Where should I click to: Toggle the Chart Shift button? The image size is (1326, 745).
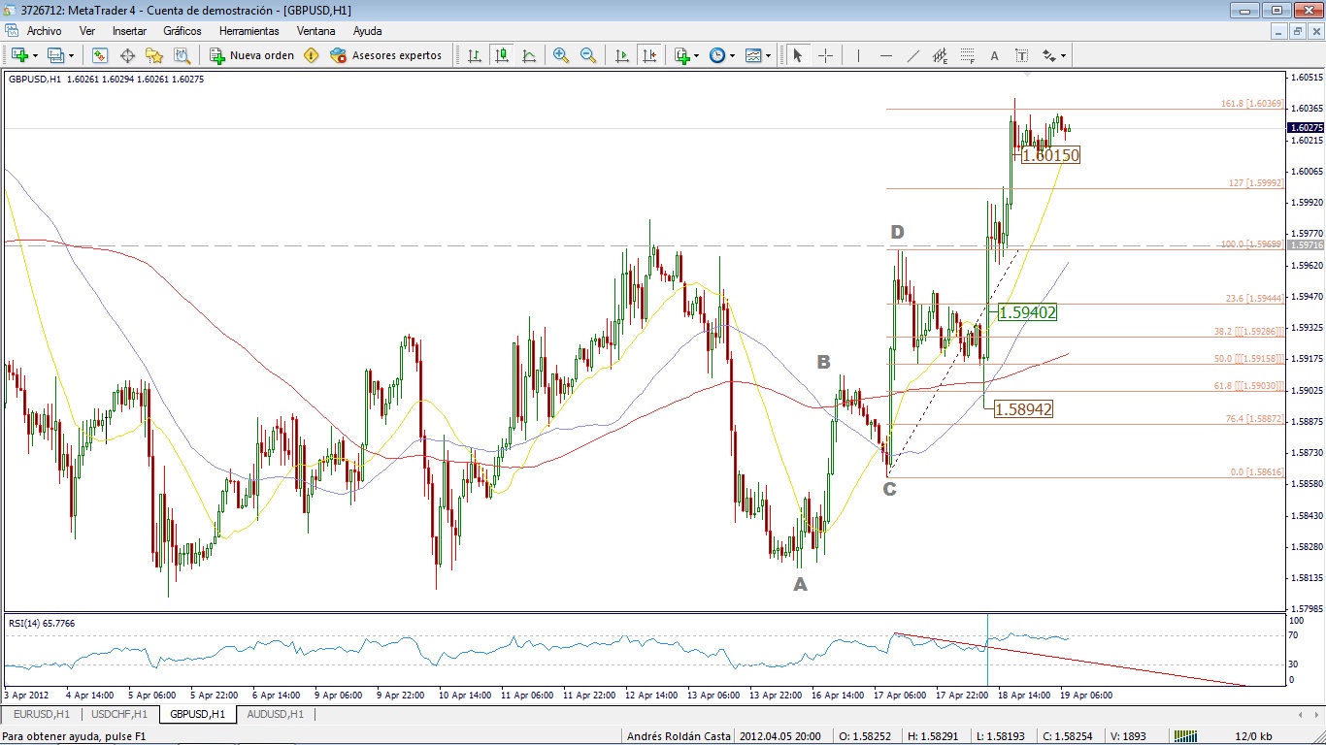click(649, 55)
